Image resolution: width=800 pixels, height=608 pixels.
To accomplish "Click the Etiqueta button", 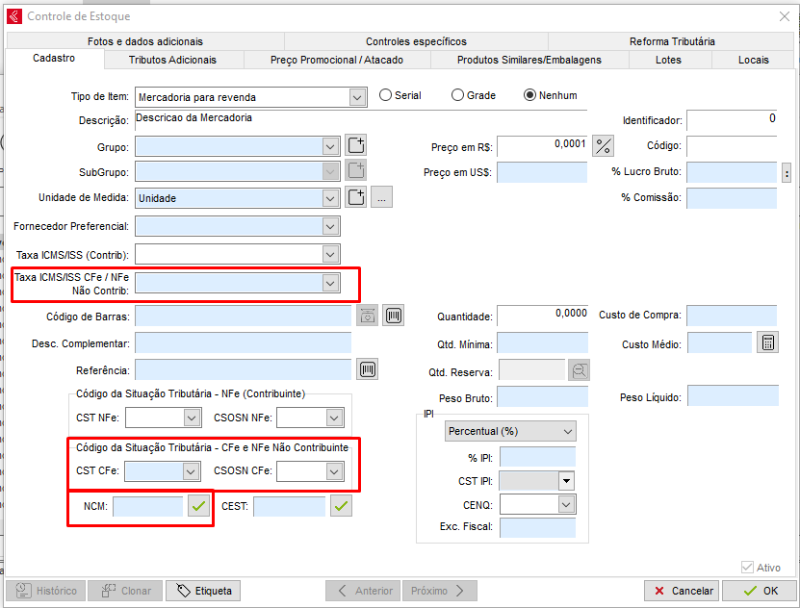I will click(x=203, y=591).
